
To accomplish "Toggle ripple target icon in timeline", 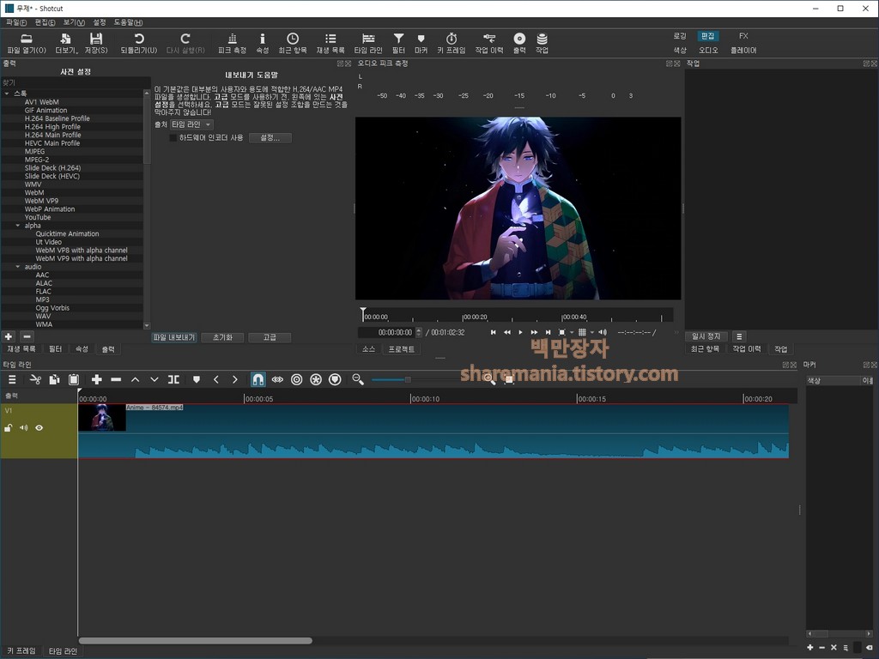I will coord(296,379).
